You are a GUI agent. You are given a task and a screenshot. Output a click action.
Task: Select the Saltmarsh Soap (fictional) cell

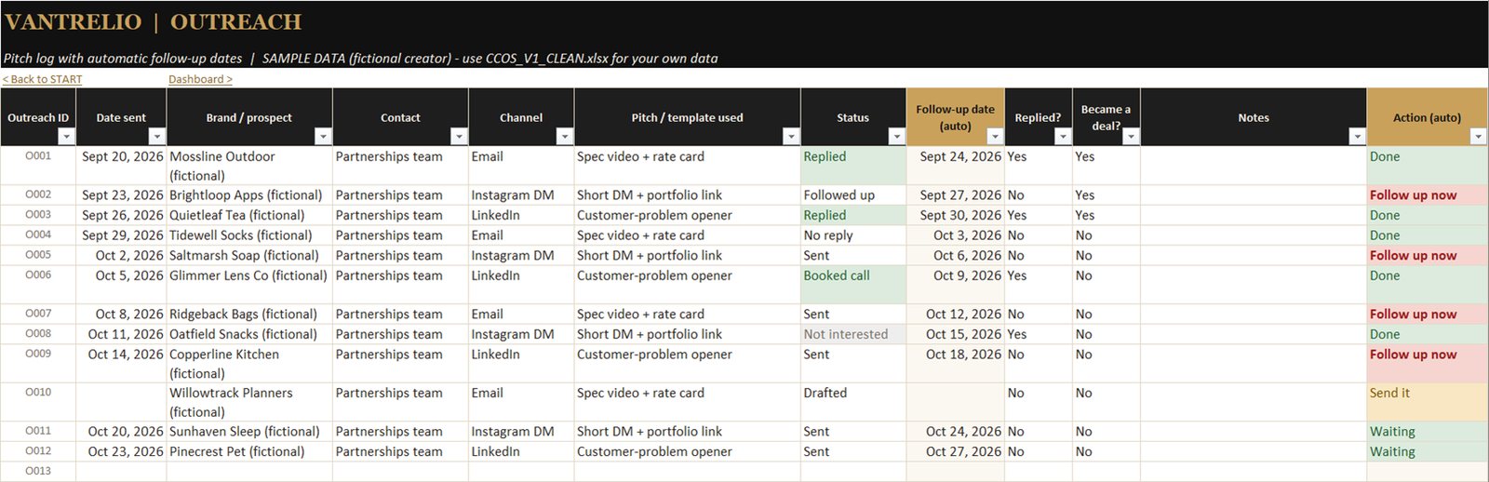pos(249,255)
